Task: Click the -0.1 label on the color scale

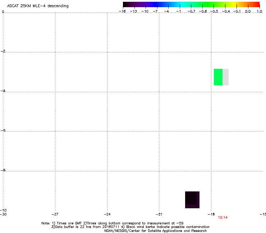Action: 237,11
